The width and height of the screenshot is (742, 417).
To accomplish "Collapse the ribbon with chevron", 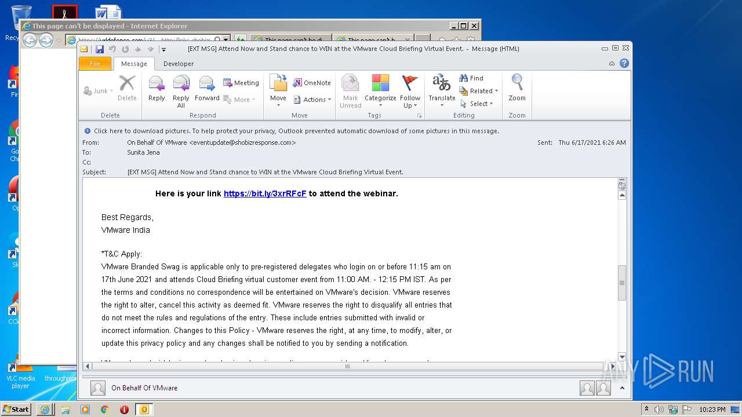I will point(612,64).
